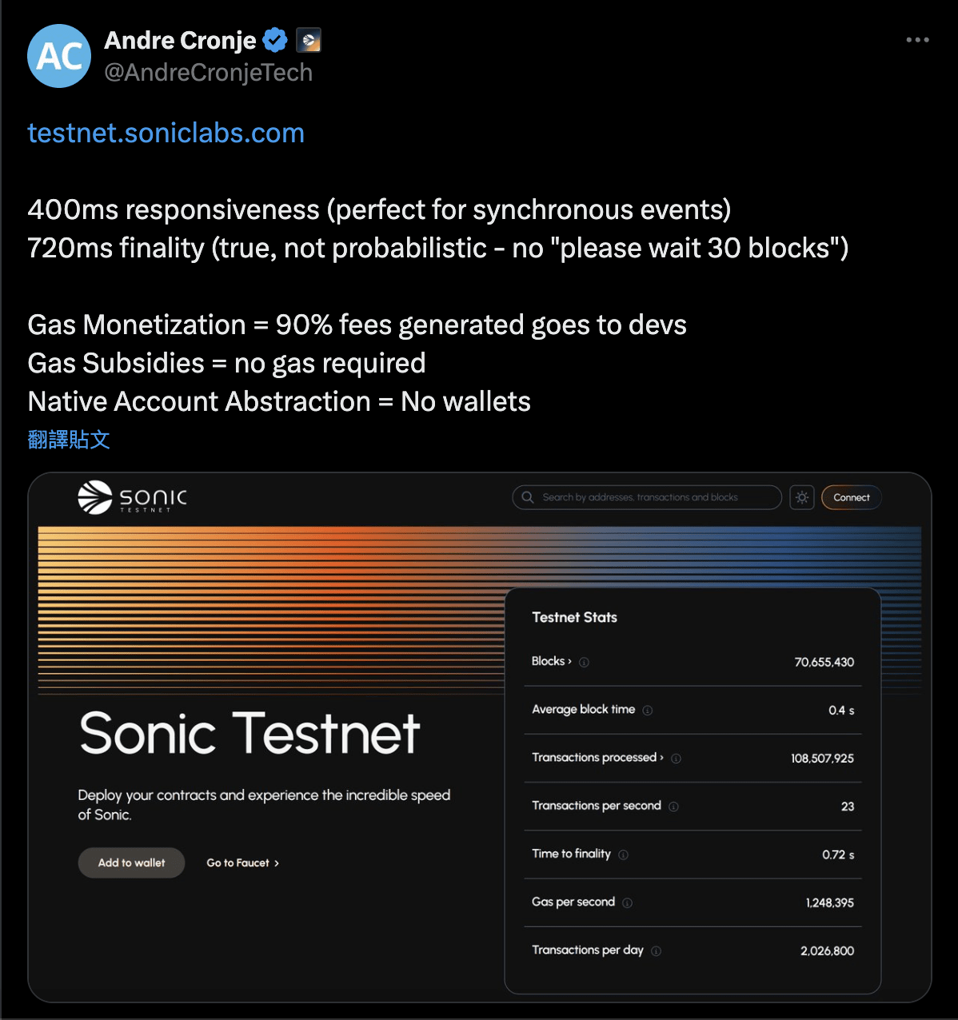958x1020 pixels.
Task: Click the Gas per second info icon
Action: point(629,902)
